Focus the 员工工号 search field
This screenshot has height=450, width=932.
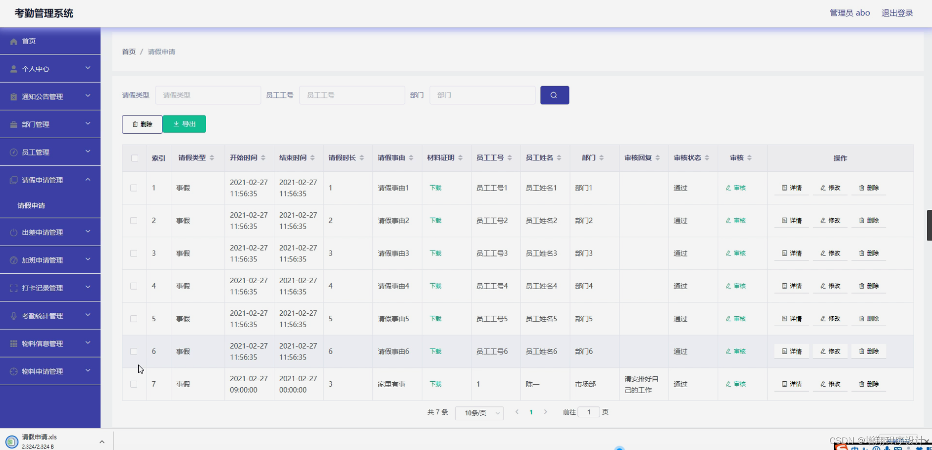(352, 95)
